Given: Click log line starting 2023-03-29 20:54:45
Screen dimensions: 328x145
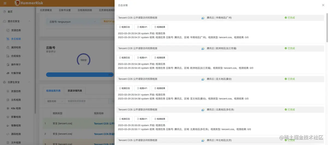Looking at the screenshot, I should pyautogui.click(x=186, y=68).
